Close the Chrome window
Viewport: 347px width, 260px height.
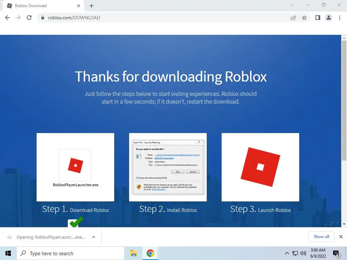point(339,5)
